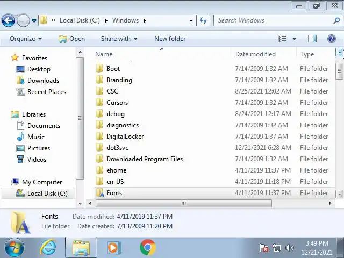Select My Computer in the navigation pane
This screenshot has width=344, height=258.
point(42,182)
